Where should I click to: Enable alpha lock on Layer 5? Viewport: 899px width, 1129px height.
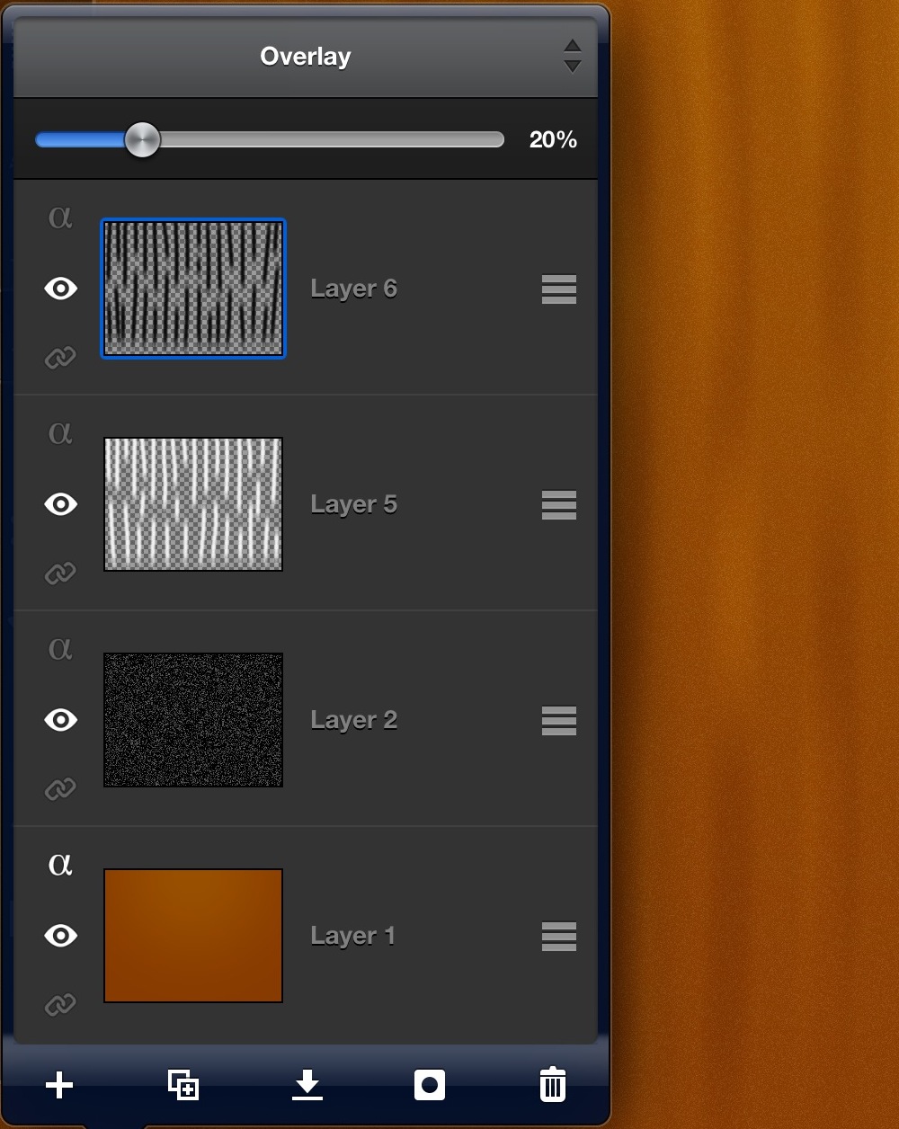point(60,433)
